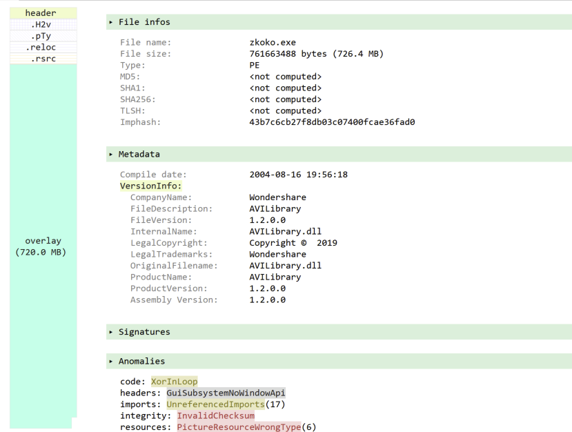The width and height of the screenshot is (572, 432).
Task: Expand the Signatures section
Action: 141,331
